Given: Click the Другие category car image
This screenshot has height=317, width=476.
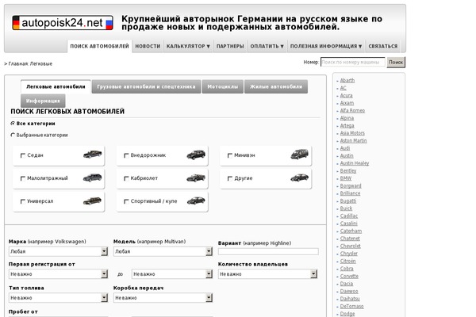Looking at the screenshot, I should [x=300, y=178].
